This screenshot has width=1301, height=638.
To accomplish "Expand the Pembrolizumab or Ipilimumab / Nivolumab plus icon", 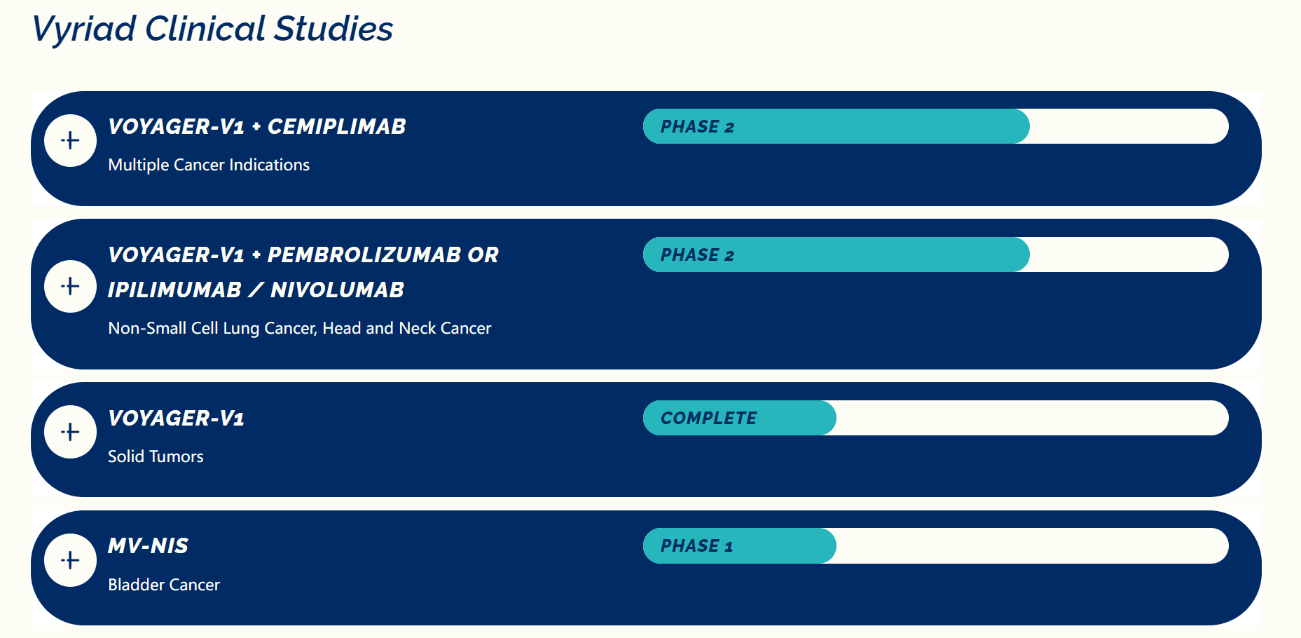I will pyautogui.click(x=70, y=286).
